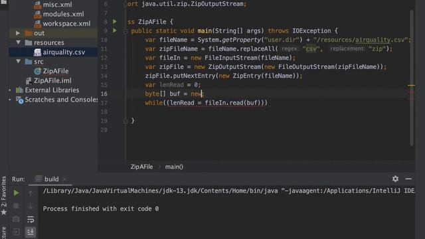425x239 pixels.
Task: Click ZipOutputStream on line 13
Action: coord(234,66)
